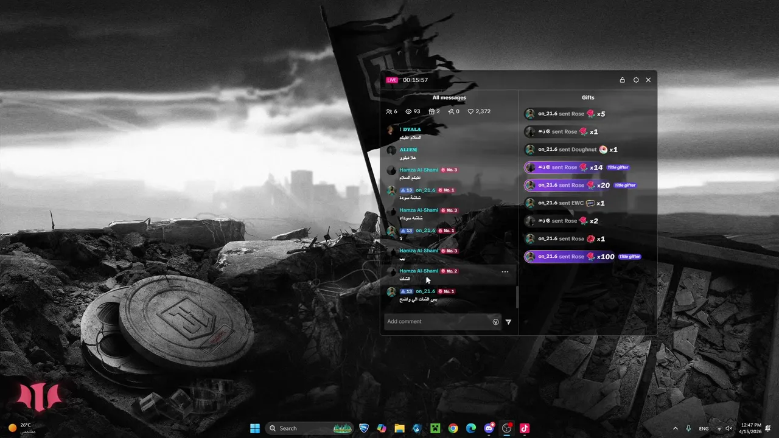Image resolution: width=779 pixels, height=438 pixels.
Task: Switch the ENG input language indicator
Action: coord(704,428)
